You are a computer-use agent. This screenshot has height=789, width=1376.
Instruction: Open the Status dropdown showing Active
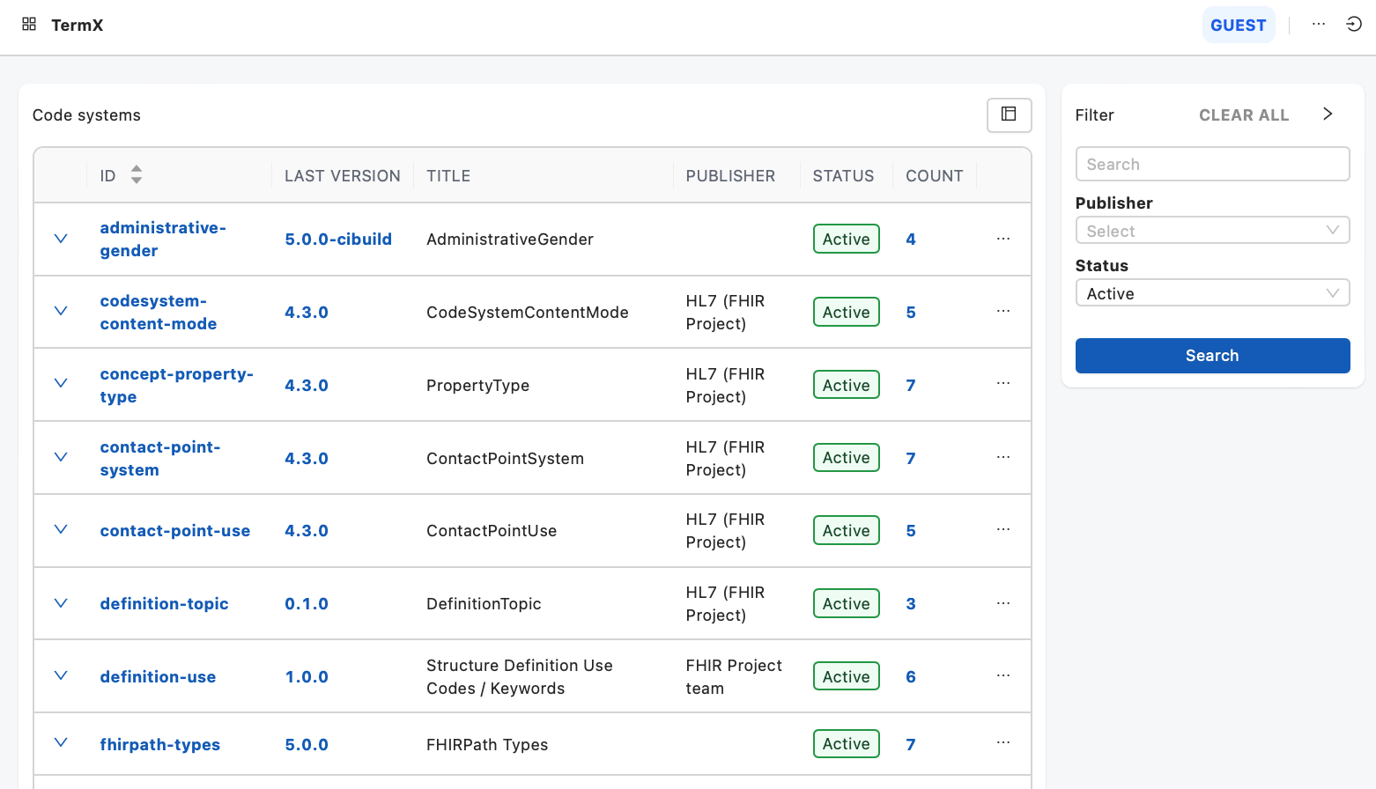point(1212,293)
